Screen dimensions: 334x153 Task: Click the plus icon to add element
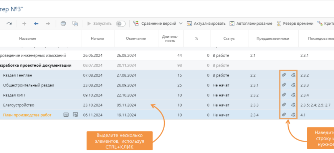coord(24,24)
